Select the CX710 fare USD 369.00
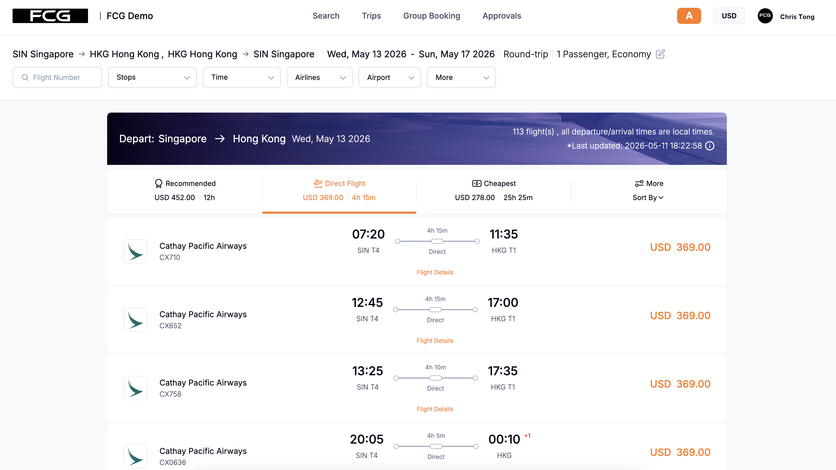Viewport: 836px width, 470px height. (680, 247)
